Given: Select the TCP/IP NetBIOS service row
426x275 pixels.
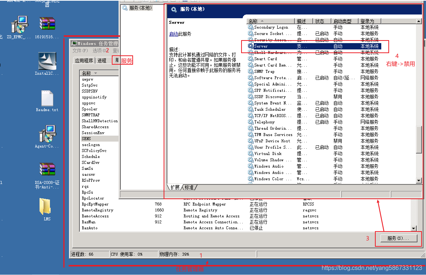Looking at the screenshot, I should (x=314, y=116).
